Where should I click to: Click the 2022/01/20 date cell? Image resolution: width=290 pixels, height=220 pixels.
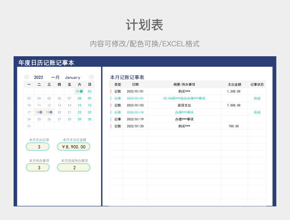pos(135,126)
